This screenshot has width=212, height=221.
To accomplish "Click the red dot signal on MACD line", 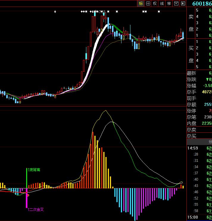I will coord(28,195).
